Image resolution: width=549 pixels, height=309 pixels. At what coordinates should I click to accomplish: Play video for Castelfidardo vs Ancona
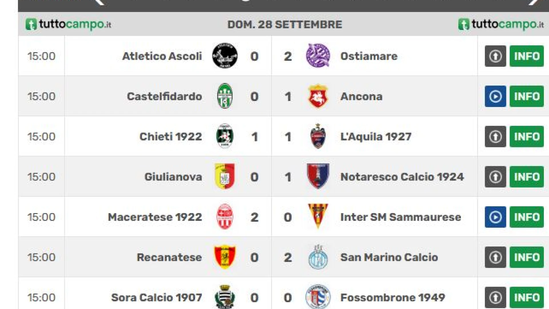click(495, 96)
